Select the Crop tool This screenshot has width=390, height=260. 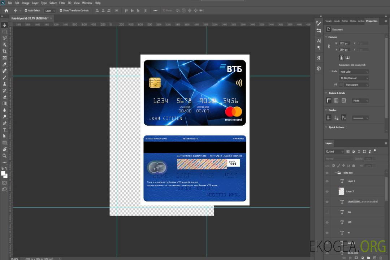4,51
